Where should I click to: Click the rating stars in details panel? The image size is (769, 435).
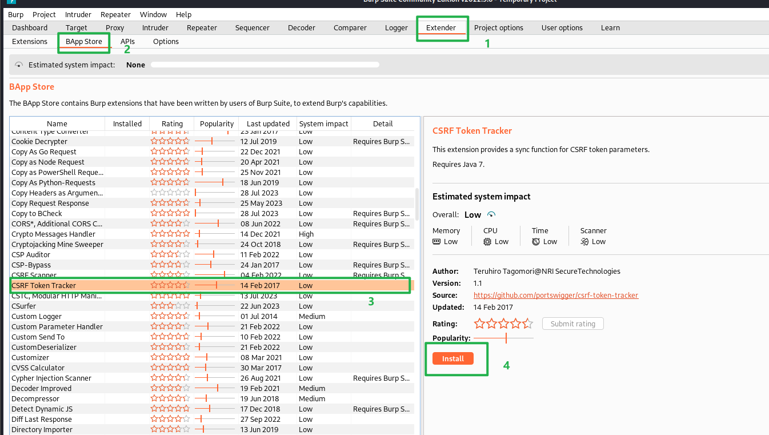[503, 324]
